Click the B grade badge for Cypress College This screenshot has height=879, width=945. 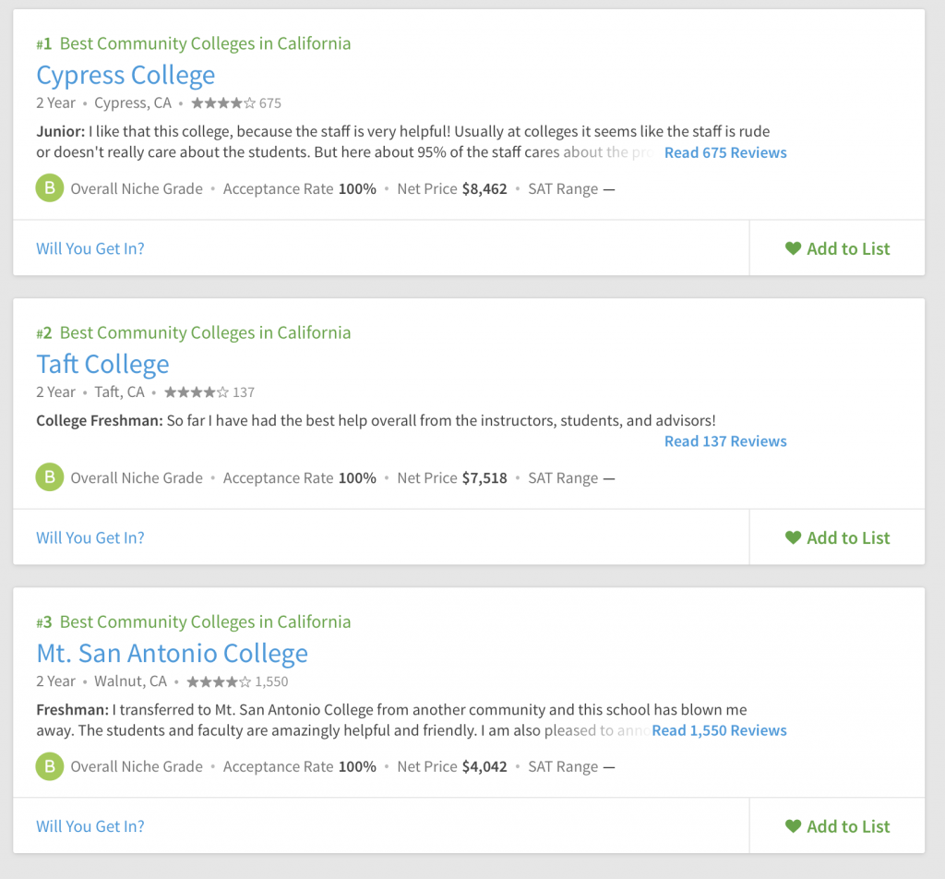(x=50, y=188)
